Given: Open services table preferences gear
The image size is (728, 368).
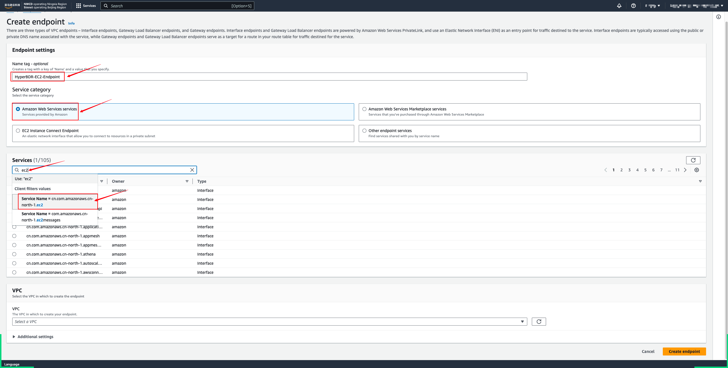Looking at the screenshot, I should [x=696, y=170].
